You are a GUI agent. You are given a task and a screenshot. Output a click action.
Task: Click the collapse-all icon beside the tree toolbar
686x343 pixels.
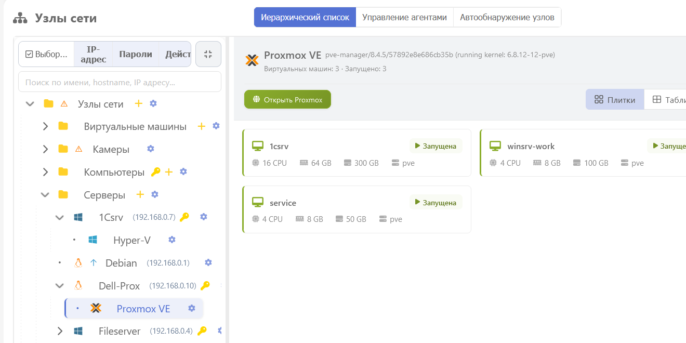(208, 54)
